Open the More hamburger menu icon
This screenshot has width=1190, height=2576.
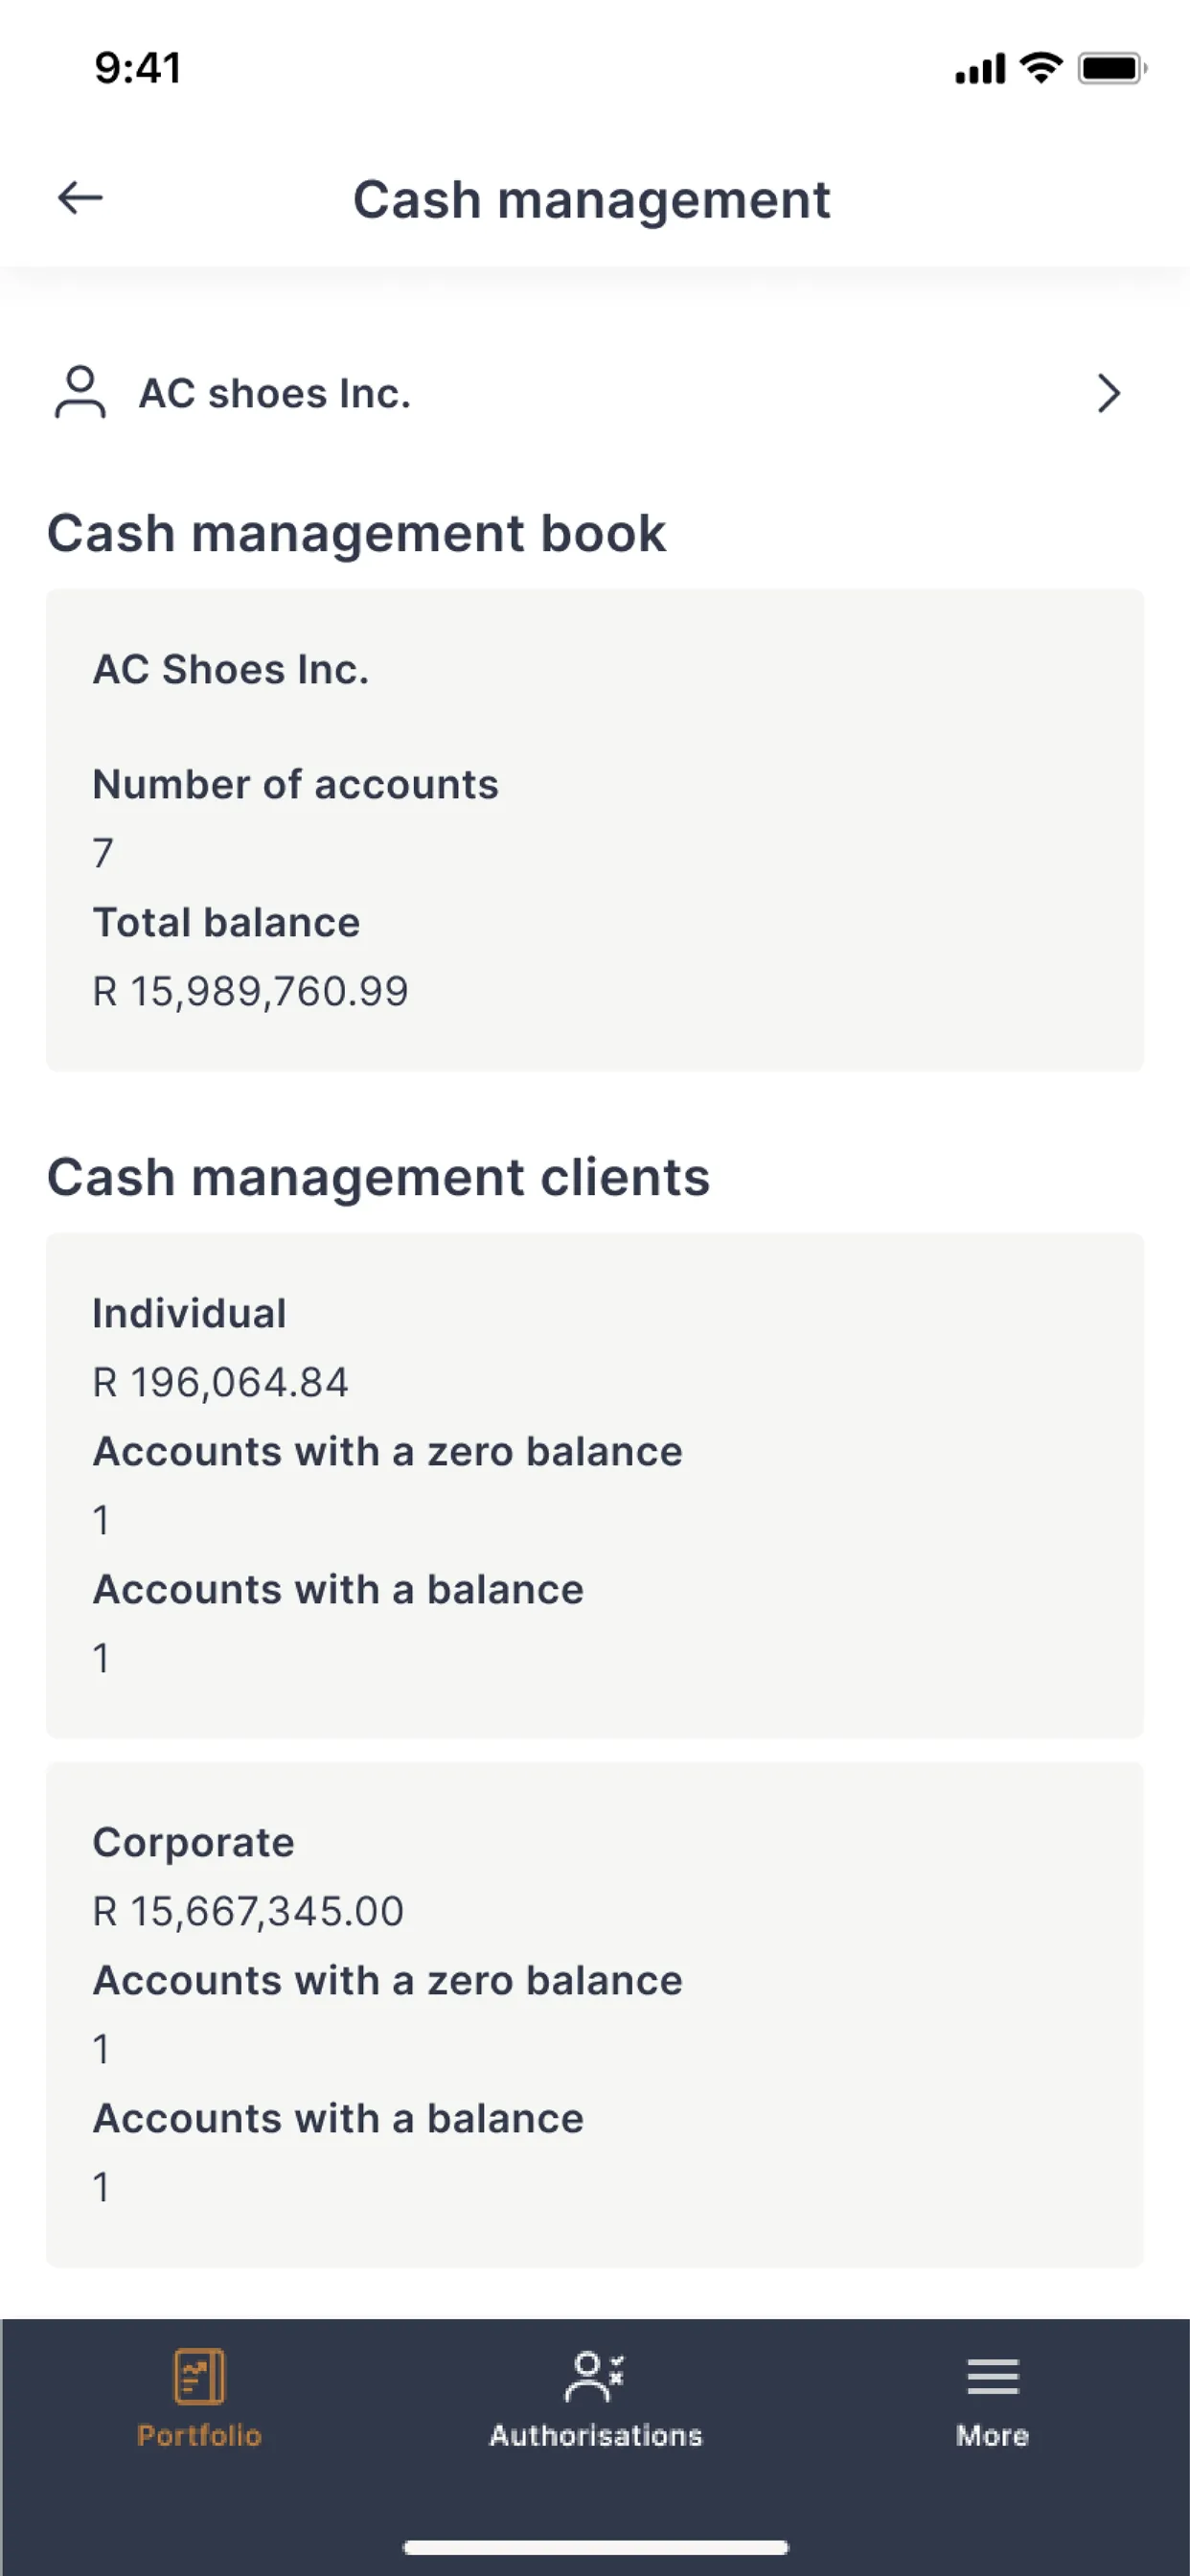[992, 2376]
